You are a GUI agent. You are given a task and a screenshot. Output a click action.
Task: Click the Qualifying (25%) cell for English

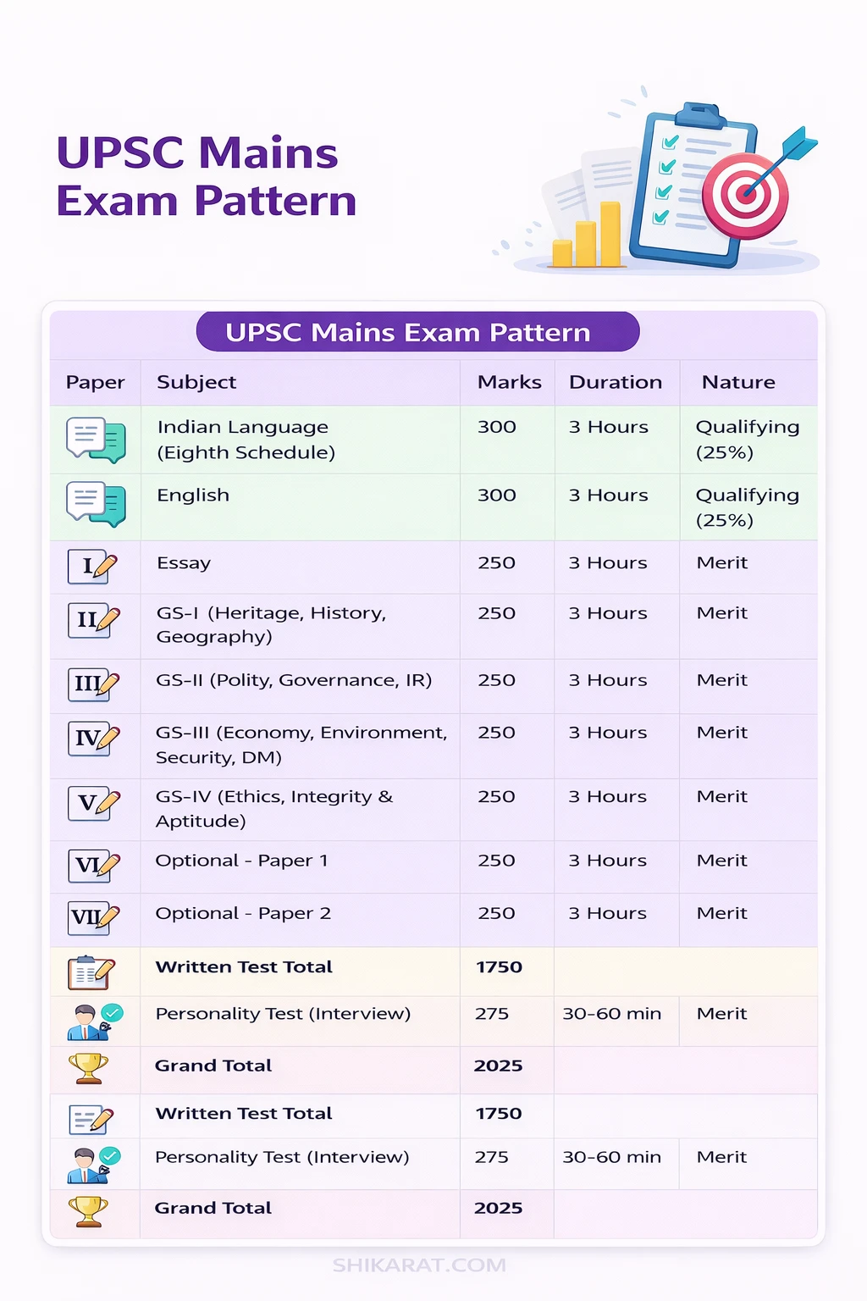pyautogui.click(x=748, y=507)
